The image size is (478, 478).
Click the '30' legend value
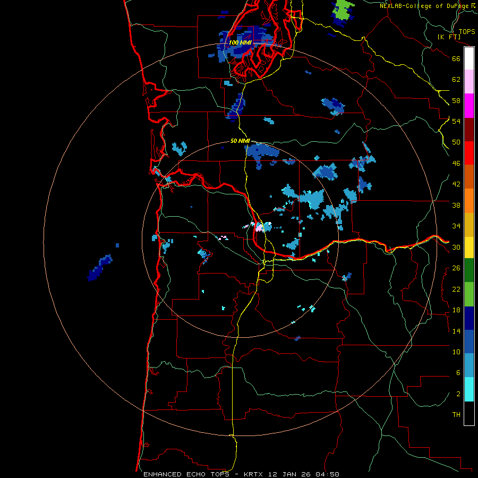point(456,247)
